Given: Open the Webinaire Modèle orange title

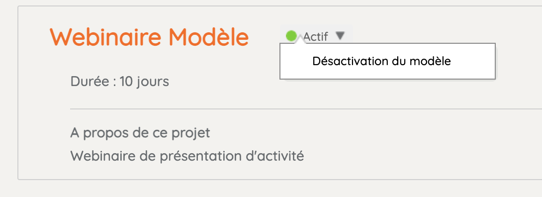Looking at the screenshot, I should pos(149,37).
